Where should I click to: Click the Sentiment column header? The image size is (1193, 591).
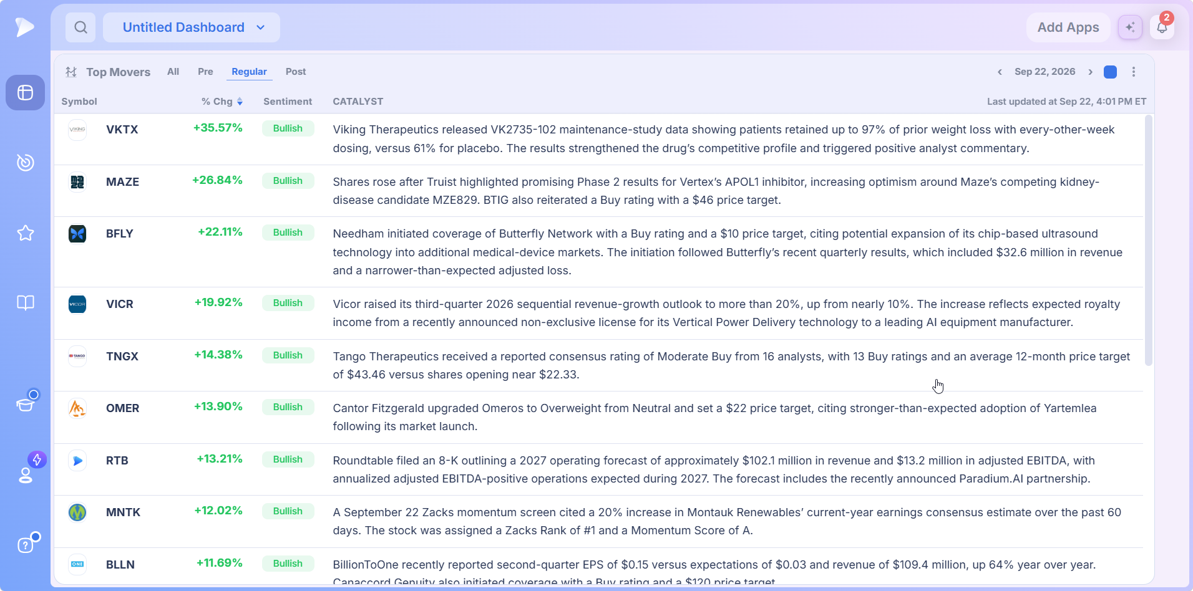tap(288, 102)
